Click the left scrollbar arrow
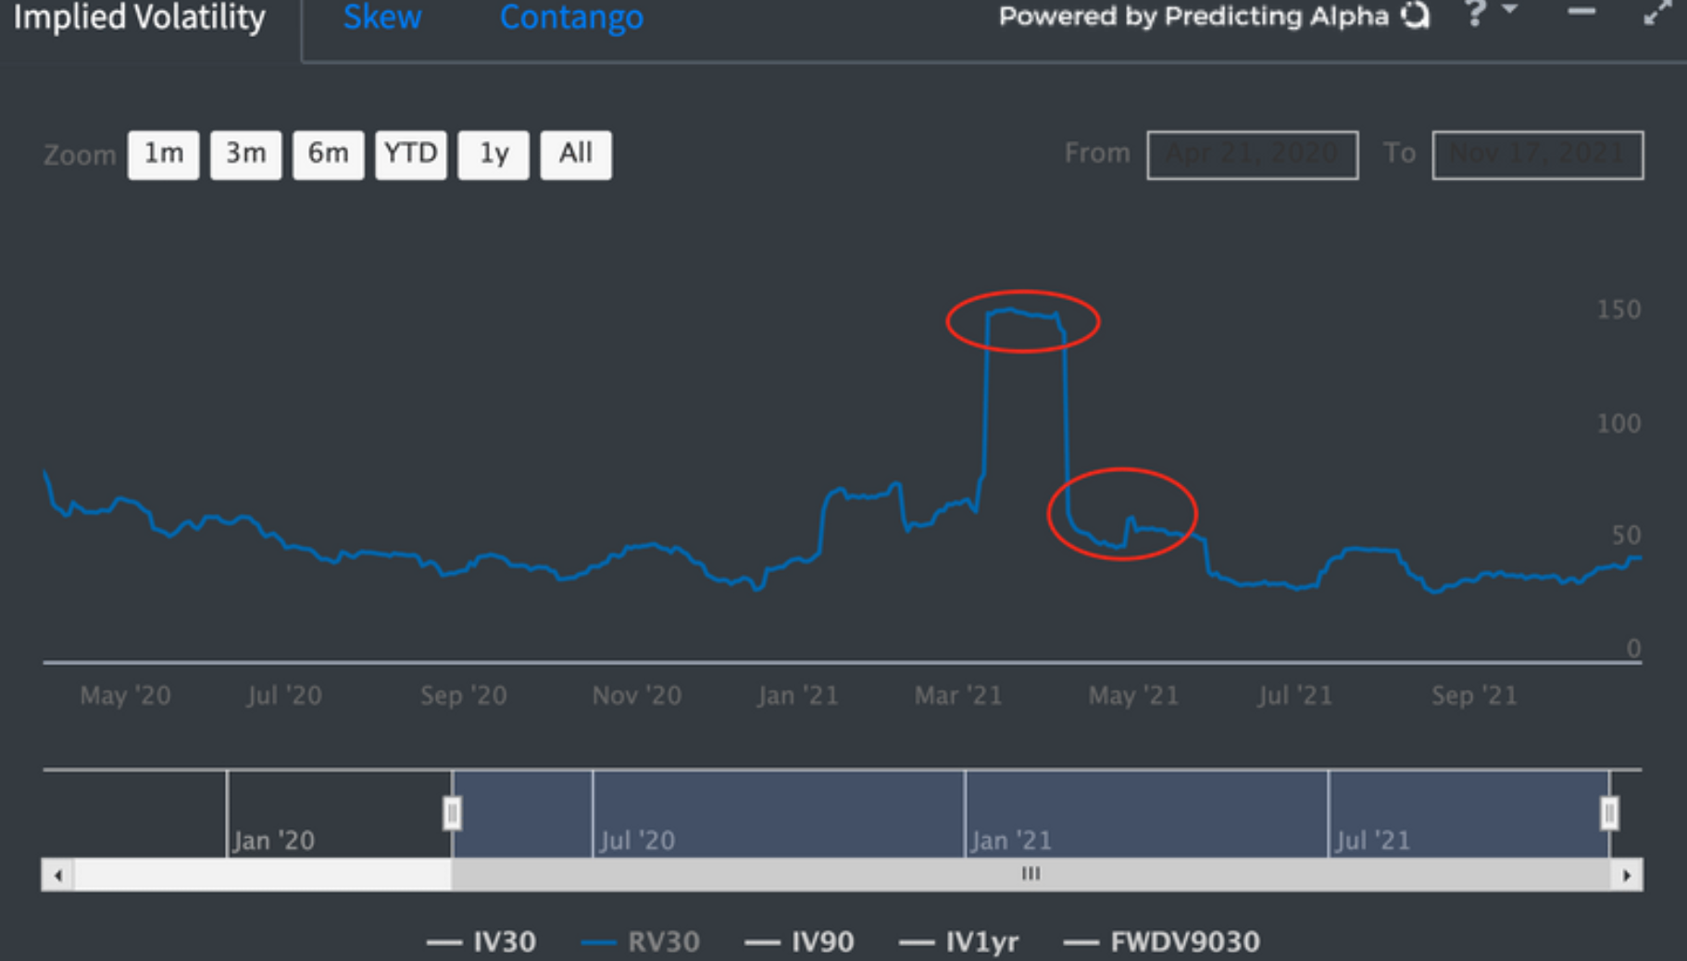Viewport: 1687px width, 961px height. pos(58,875)
